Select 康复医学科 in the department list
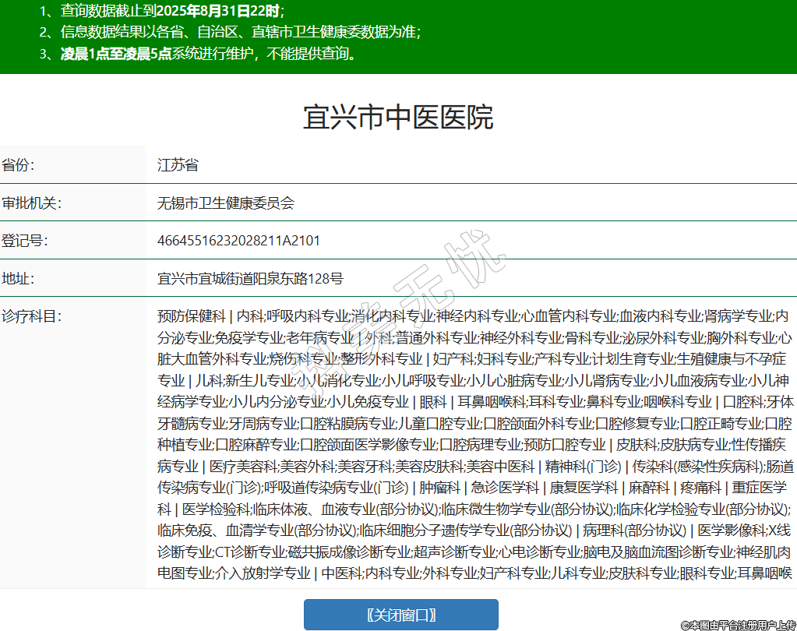The width and height of the screenshot is (797, 631). 586,488
